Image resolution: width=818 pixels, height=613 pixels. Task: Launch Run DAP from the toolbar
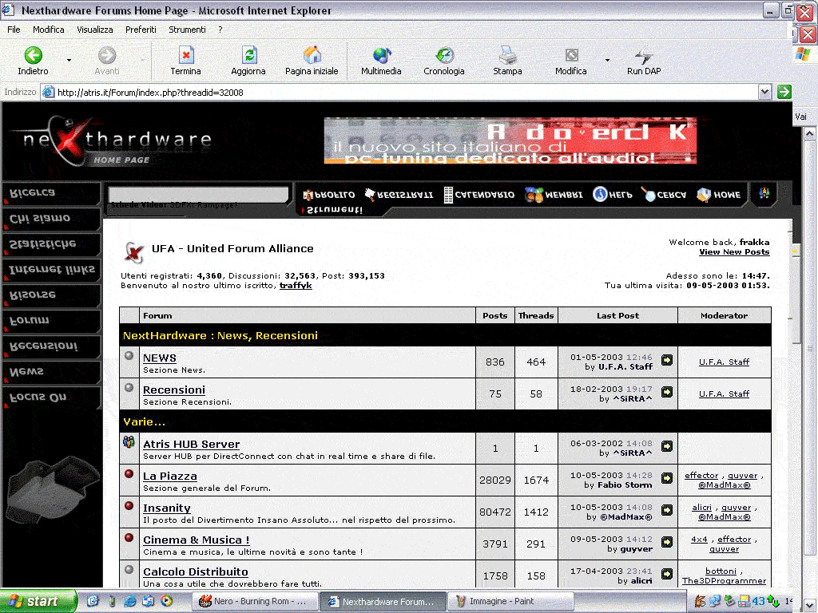pos(644,61)
